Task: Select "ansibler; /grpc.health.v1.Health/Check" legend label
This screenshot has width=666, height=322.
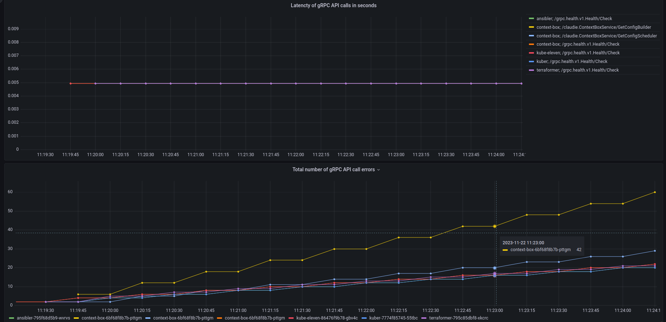Action: 574,19
